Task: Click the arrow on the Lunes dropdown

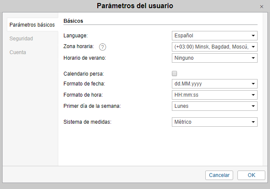Action: click(x=253, y=106)
